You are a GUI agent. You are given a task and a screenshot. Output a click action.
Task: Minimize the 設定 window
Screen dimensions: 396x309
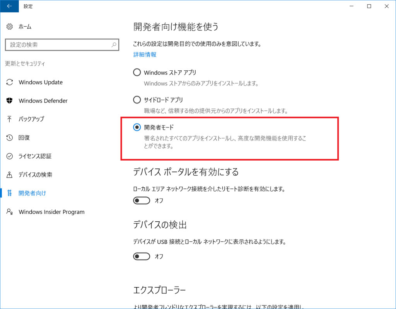tap(352, 6)
